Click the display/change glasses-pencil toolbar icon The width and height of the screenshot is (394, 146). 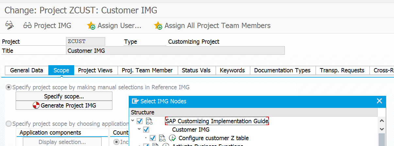[x=9, y=25]
